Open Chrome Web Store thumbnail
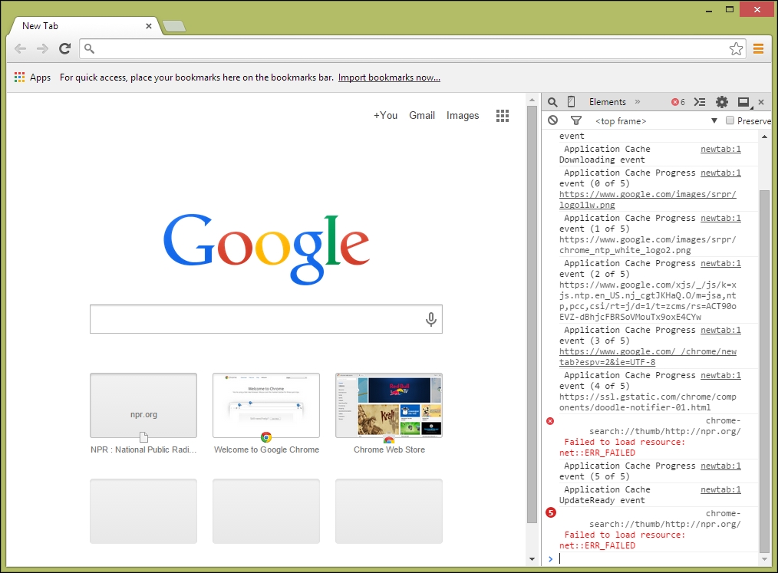Screen dimensions: 778x573 pos(389,405)
